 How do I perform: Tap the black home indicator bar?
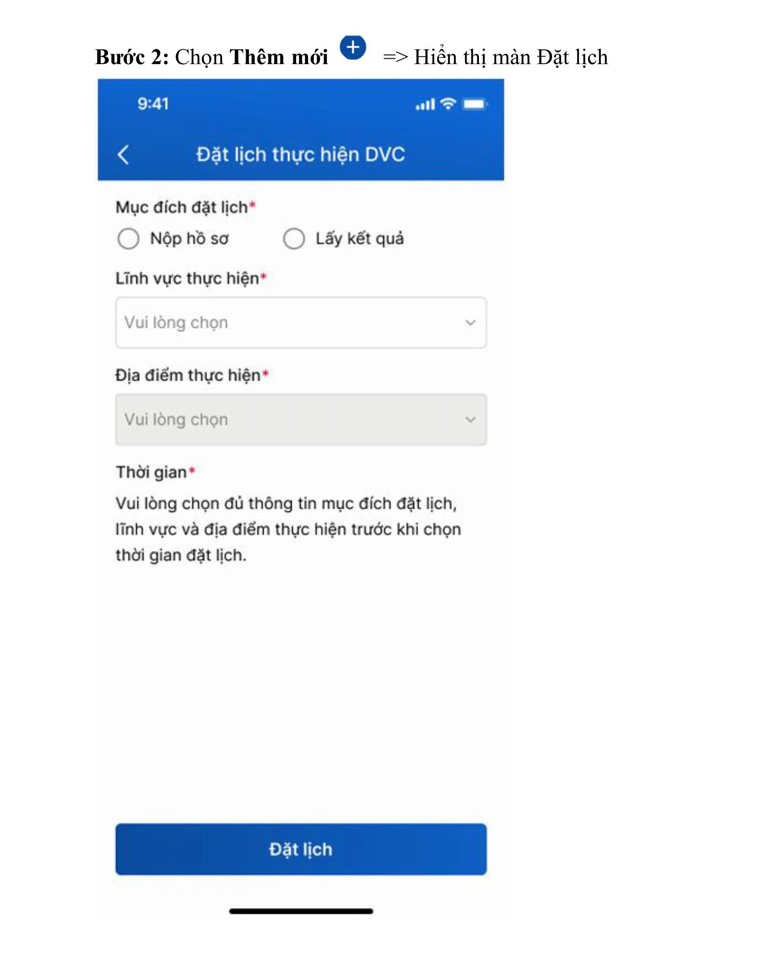[x=301, y=911]
